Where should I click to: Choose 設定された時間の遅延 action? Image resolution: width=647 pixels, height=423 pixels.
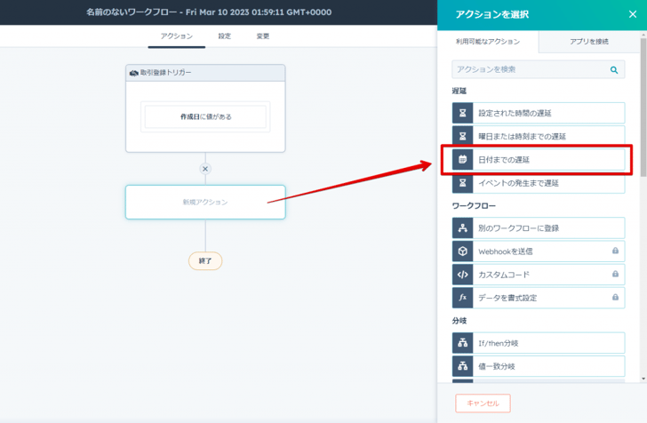(539, 113)
